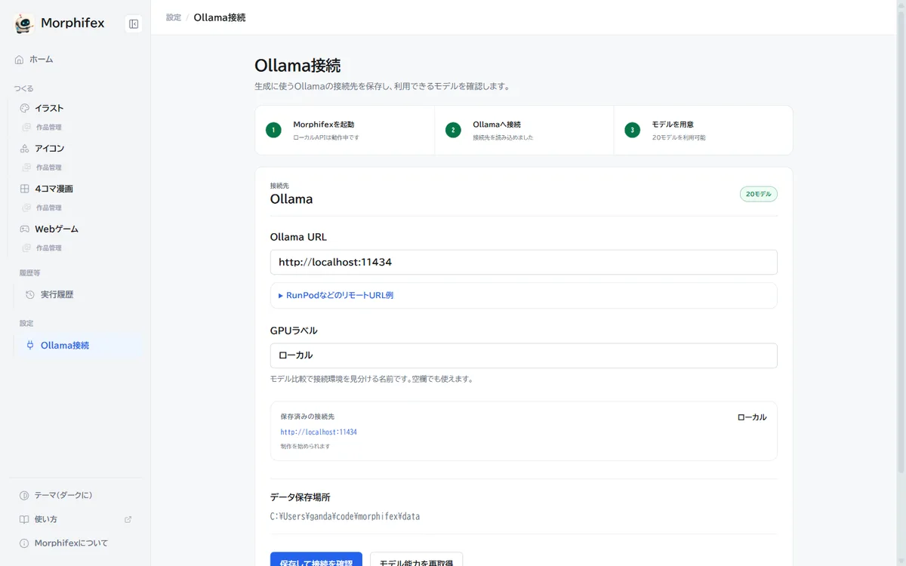Screen dimensions: 906x566
Task: Click the ローカル label in the saved connection card
Action: click(752, 417)
